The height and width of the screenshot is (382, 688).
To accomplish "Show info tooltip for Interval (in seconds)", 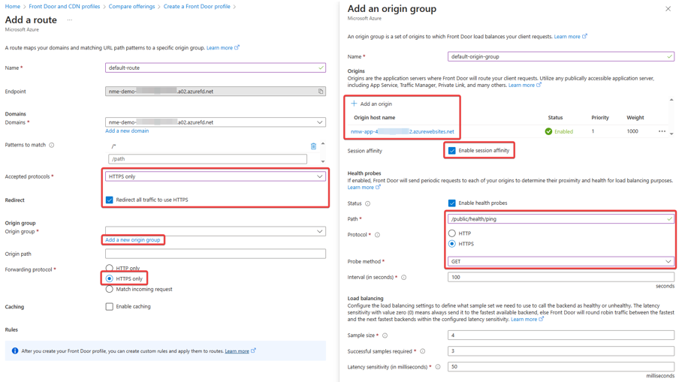I will pos(403,277).
